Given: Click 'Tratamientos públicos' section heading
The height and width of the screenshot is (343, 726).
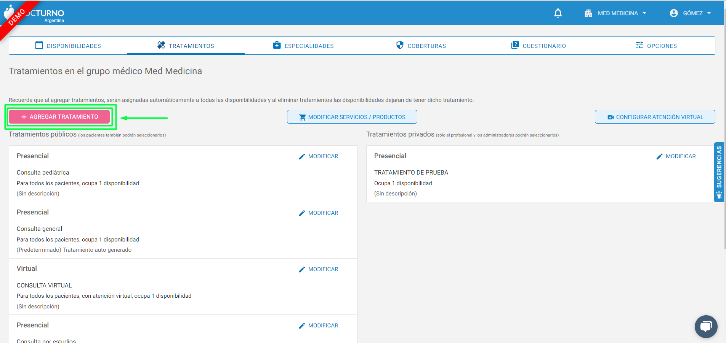Looking at the screenshot, I should (x=43, y=134).
